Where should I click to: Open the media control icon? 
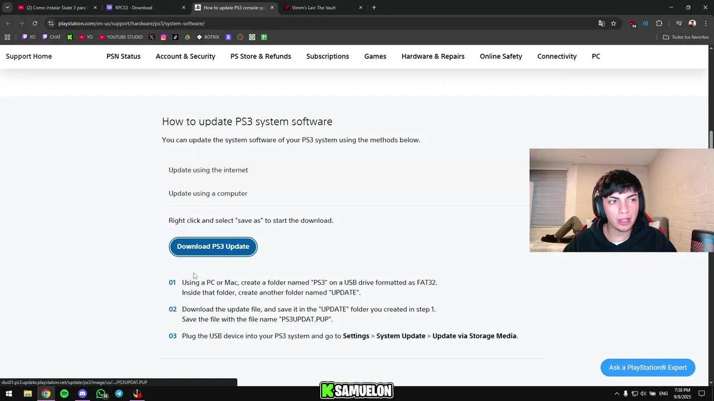(679, 23)
